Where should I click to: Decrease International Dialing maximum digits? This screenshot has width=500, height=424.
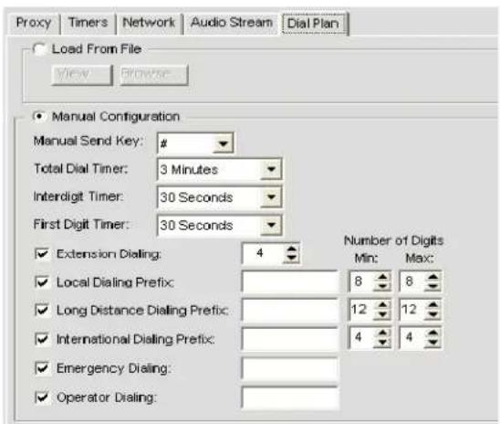coord(433,342)
